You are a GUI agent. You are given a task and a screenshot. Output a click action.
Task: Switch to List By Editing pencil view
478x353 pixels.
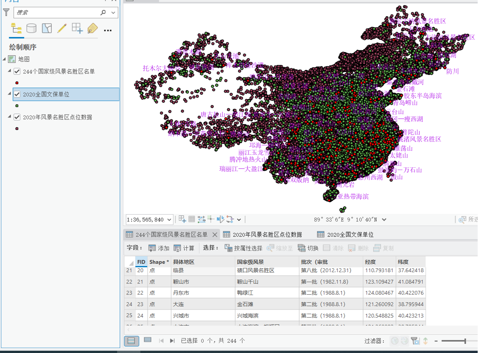coord(62,28)
